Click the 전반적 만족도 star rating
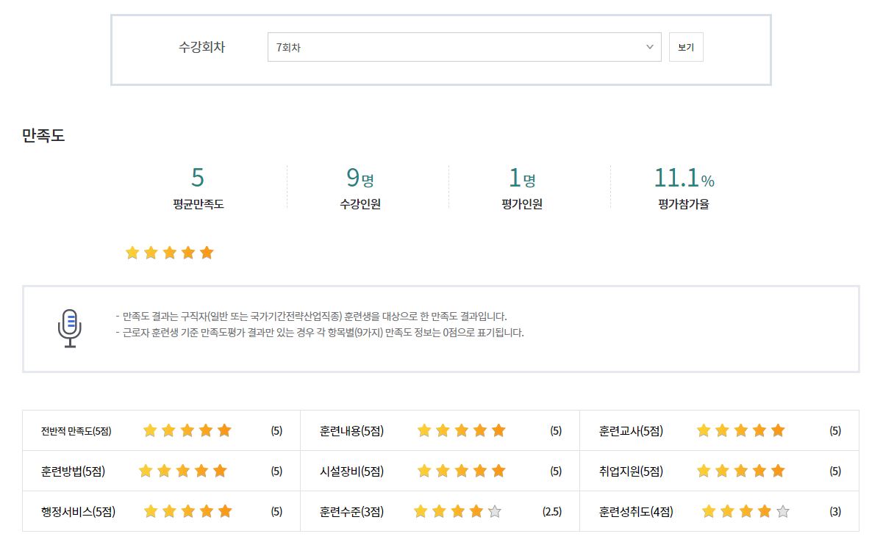The height and width of the screenshot is (553, 883). click(187, 430)
